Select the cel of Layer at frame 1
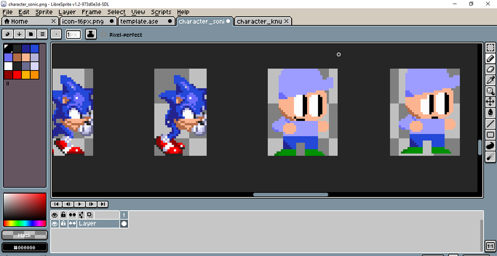 (124, 223)
